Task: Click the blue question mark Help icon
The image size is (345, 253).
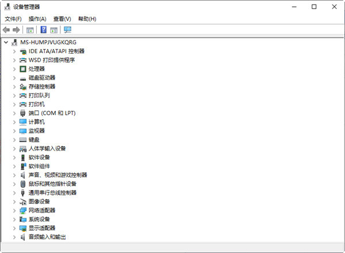Action: coord(44,29)
